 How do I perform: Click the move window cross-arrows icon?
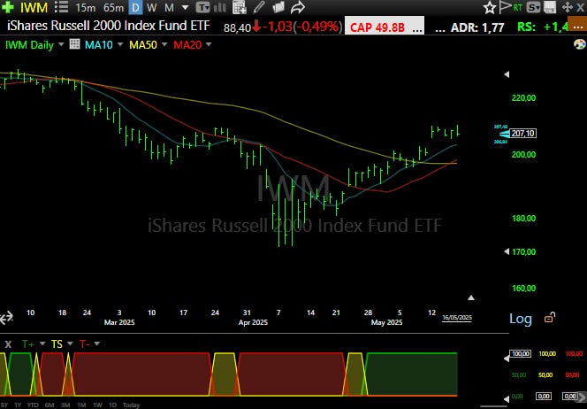(568, 7)
